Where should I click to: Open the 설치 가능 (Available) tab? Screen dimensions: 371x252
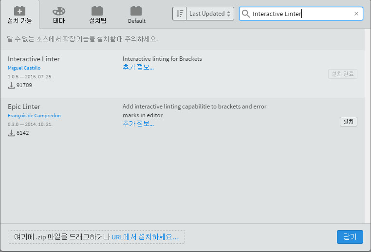point(19,15)
